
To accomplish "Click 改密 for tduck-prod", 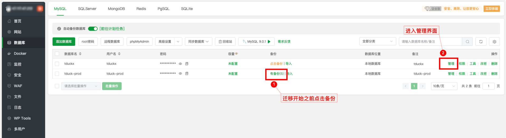I will pos(484,74).
